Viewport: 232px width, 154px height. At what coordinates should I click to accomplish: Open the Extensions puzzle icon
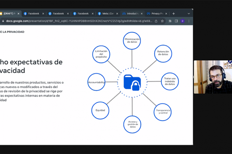point(170,21)
